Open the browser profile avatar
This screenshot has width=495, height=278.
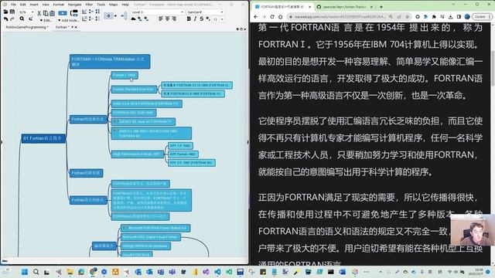pyautogui.click(x=467, y=17)
